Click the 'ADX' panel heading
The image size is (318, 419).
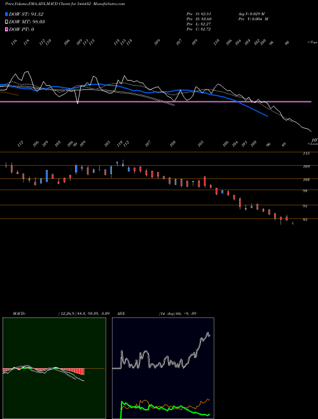coord(121,314)
